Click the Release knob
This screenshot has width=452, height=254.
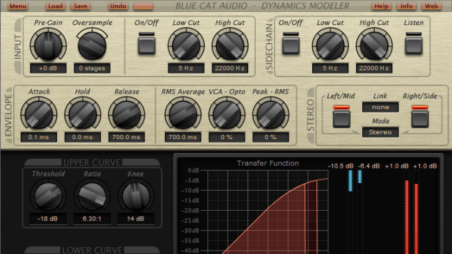127,114
